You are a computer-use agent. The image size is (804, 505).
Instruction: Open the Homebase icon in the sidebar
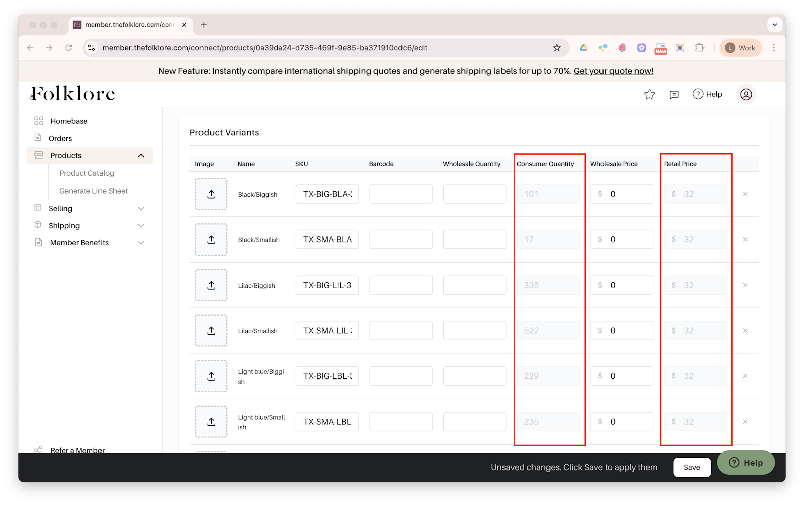pyautogui.click(x=38, y=120)
